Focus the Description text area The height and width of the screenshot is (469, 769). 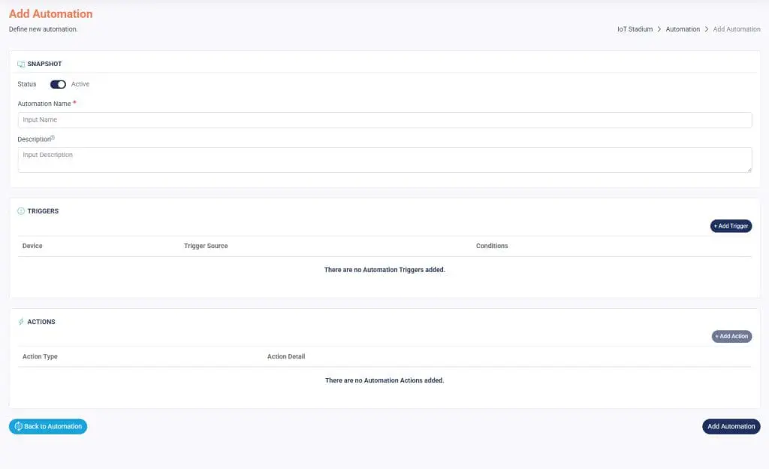pos(384,159)
